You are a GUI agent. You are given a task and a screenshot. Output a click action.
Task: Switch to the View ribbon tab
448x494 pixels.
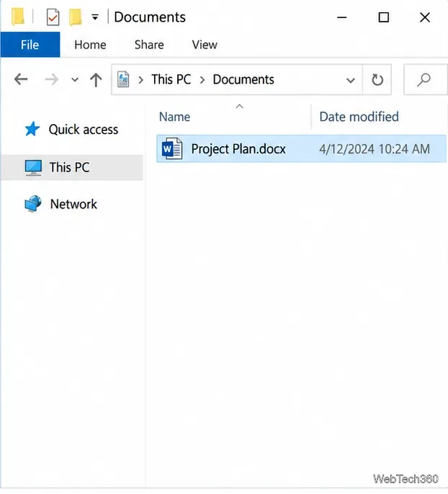205,45
